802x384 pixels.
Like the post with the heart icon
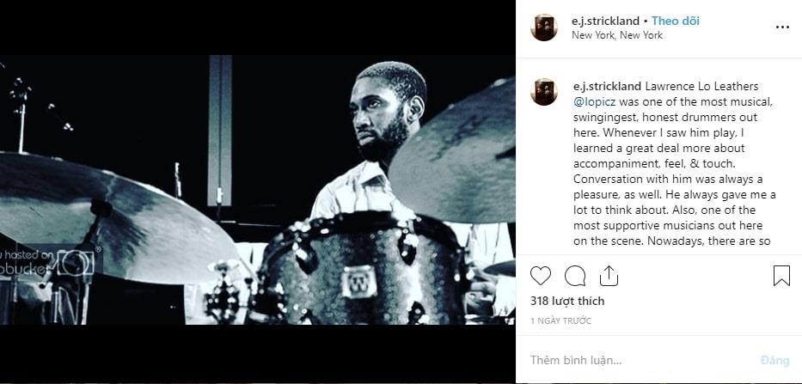540,276
